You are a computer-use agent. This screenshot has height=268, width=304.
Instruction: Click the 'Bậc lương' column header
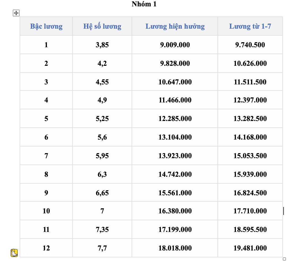coord(46,26)
